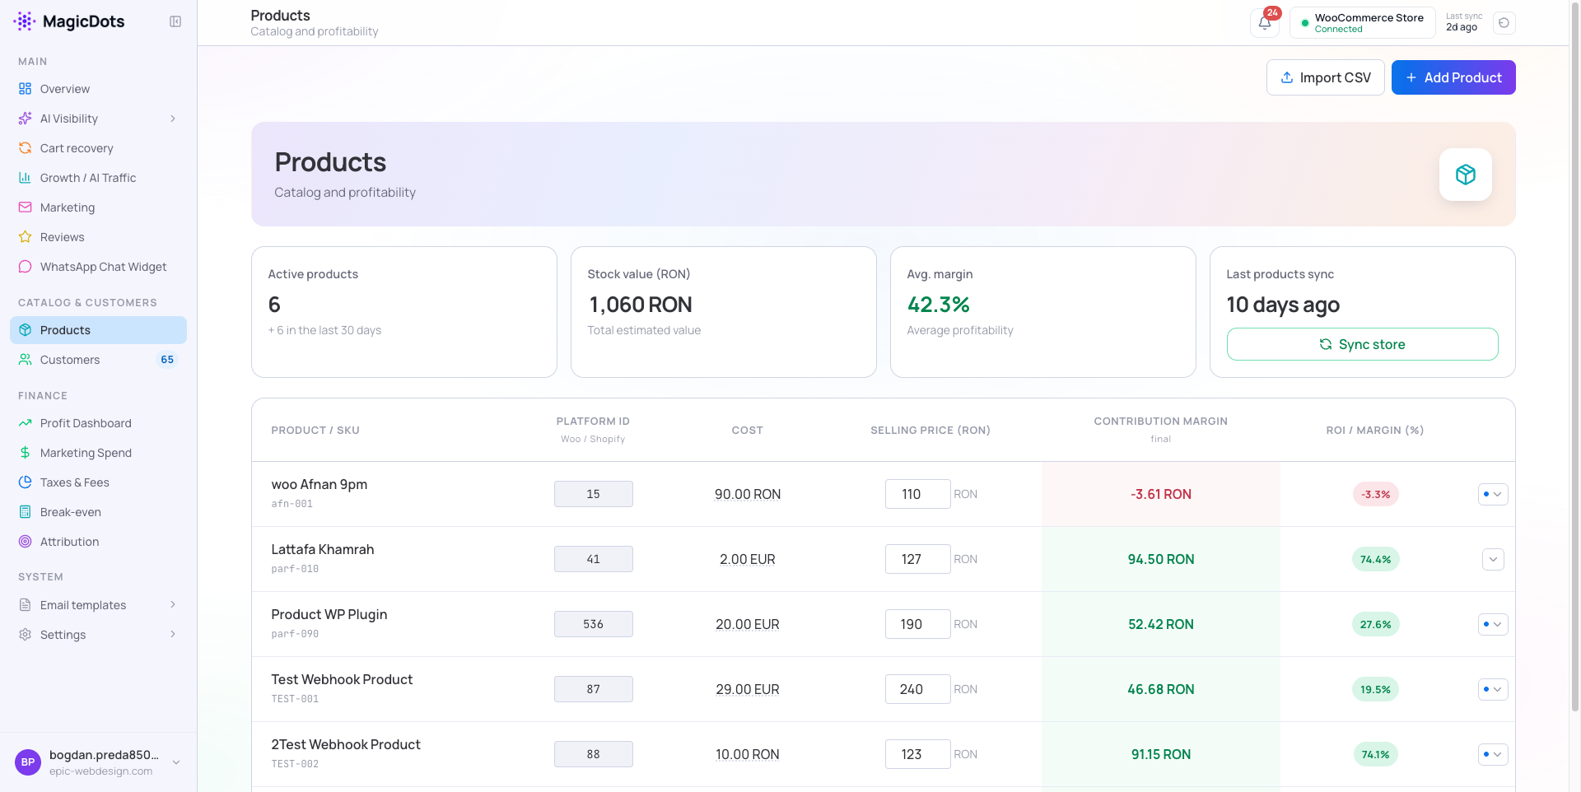The image size is (1581, 792).
Task: Click the Sync store button
Action: [1362, 344]
